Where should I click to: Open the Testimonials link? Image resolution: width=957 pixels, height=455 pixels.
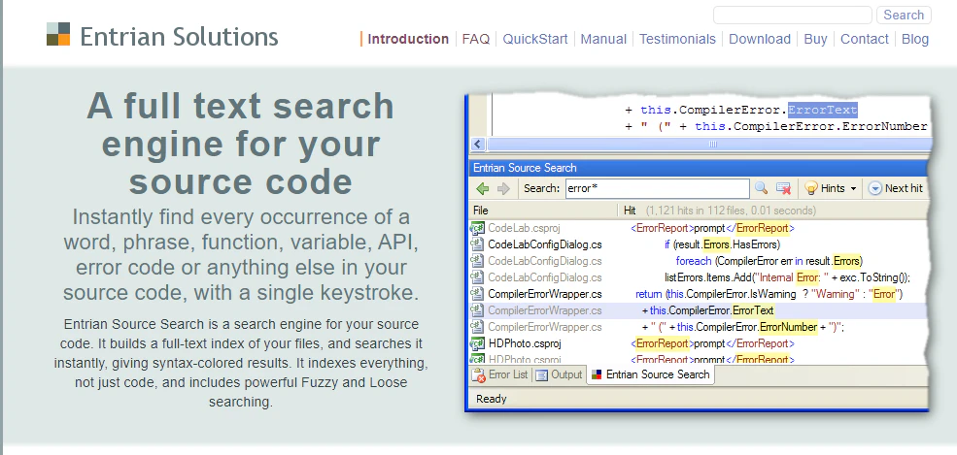(x=677, y=39)
